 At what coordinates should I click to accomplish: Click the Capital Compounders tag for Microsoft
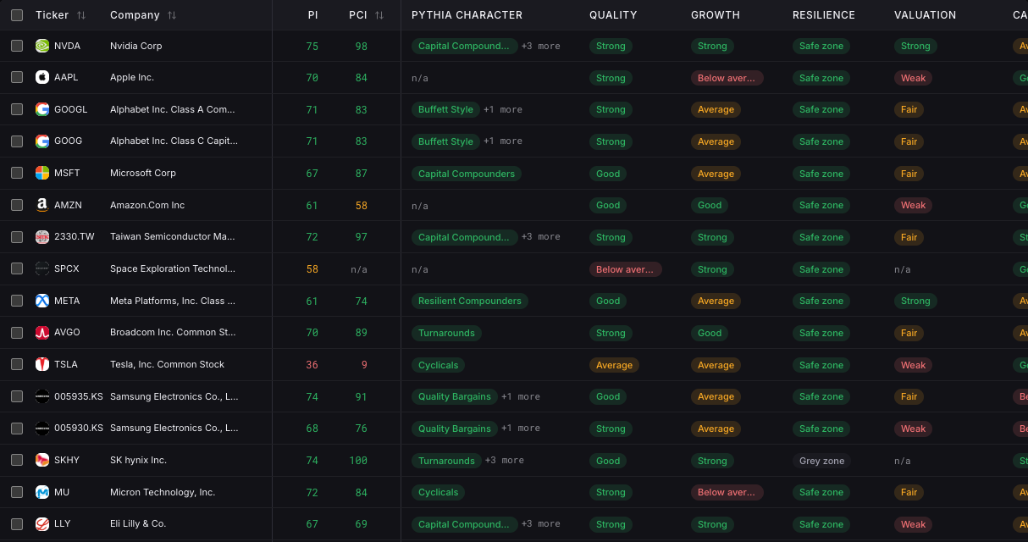click(467, 174)
